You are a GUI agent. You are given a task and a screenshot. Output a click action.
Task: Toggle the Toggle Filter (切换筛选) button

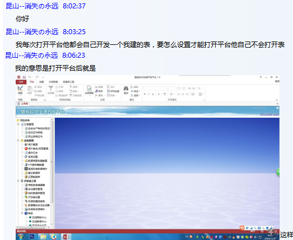(76, 95)
